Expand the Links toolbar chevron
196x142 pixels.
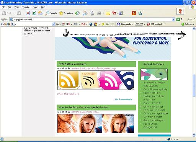click(x=194, y=19)
